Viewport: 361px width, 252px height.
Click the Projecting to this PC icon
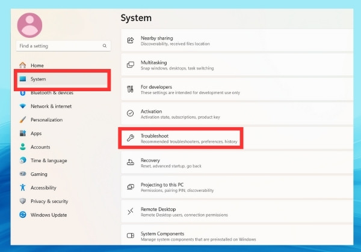tap(131, 187)
